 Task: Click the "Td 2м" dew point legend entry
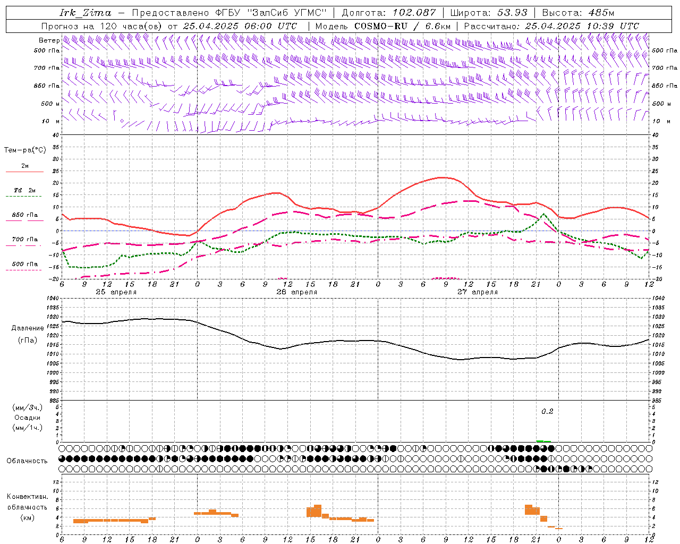pyautogui.click(x=25, y=190)
